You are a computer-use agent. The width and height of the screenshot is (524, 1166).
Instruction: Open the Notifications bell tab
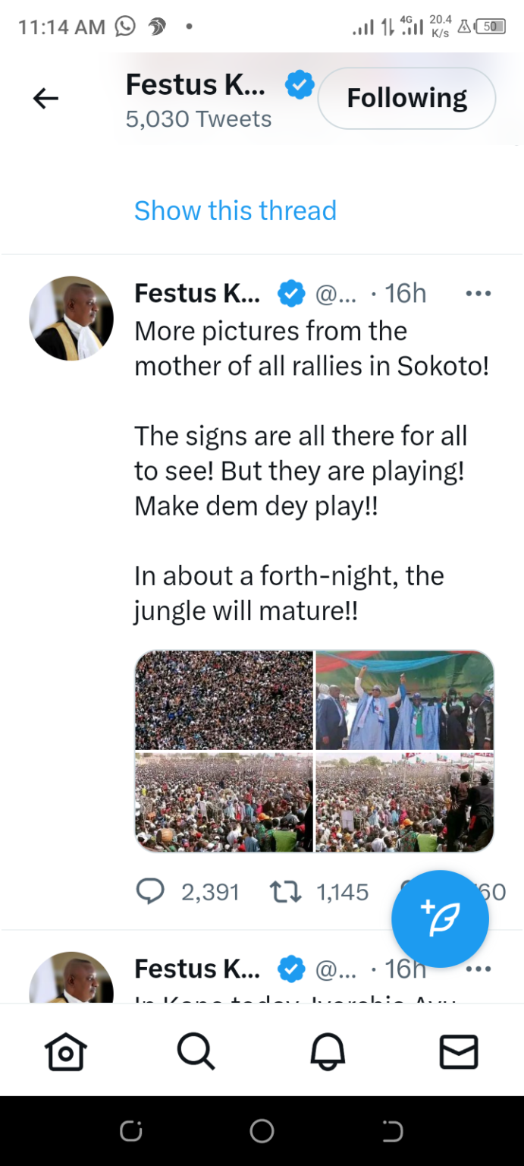(328, 1052)
